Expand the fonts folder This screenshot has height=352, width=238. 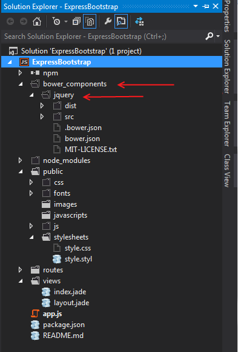(x=31, y=193)
